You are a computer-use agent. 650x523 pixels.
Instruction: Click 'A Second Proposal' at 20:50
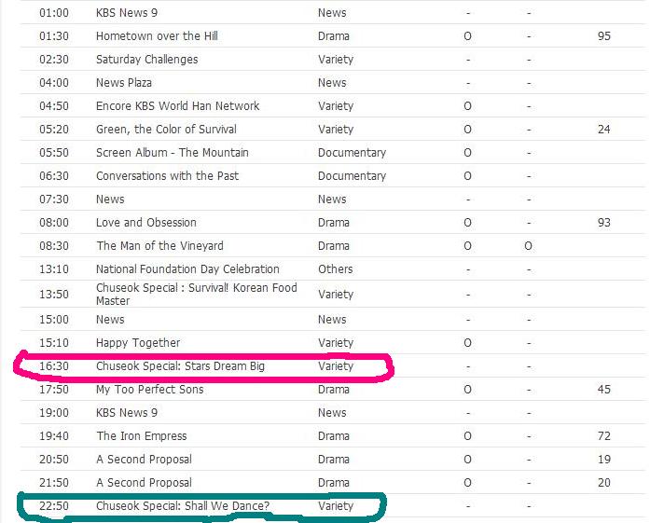pyautogui.click(x=144, y=460)
